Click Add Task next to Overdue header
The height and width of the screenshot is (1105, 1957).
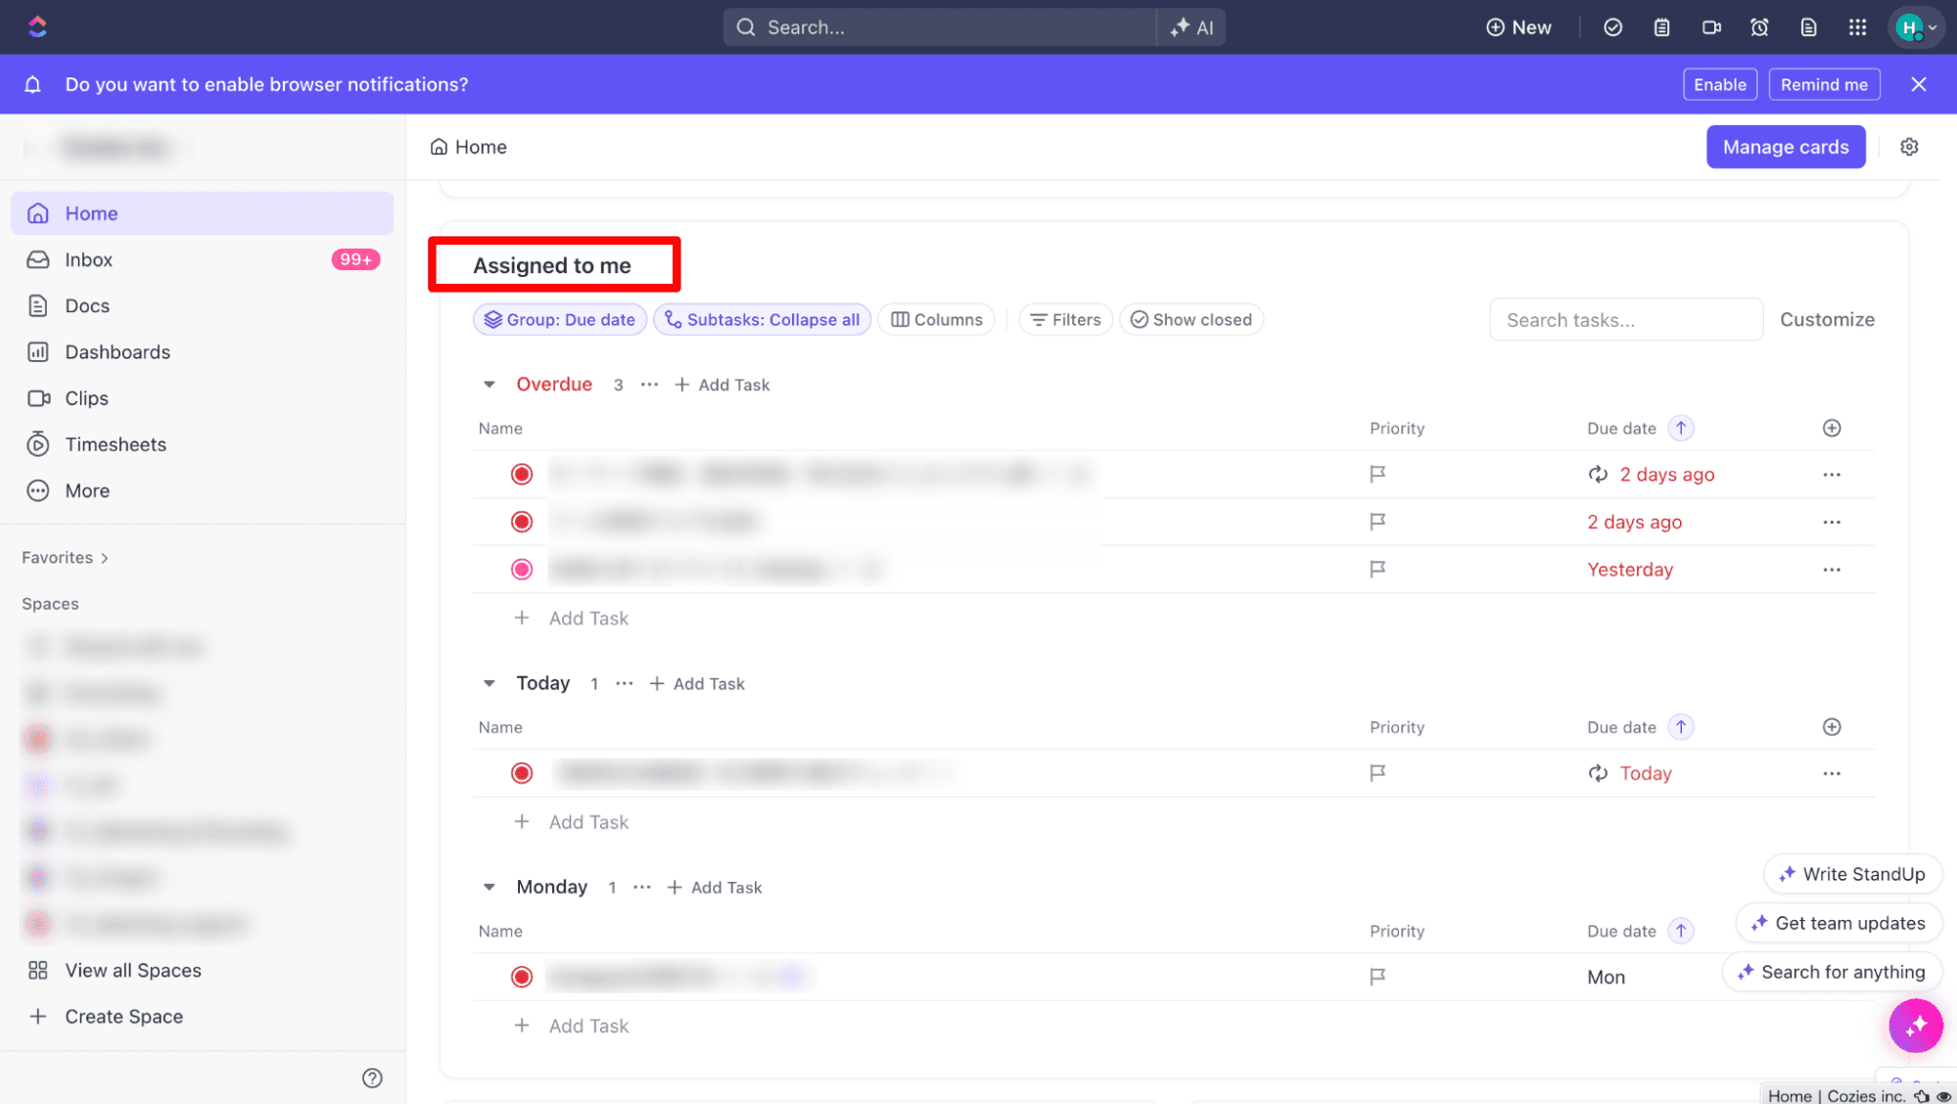[x=722, y=385]
